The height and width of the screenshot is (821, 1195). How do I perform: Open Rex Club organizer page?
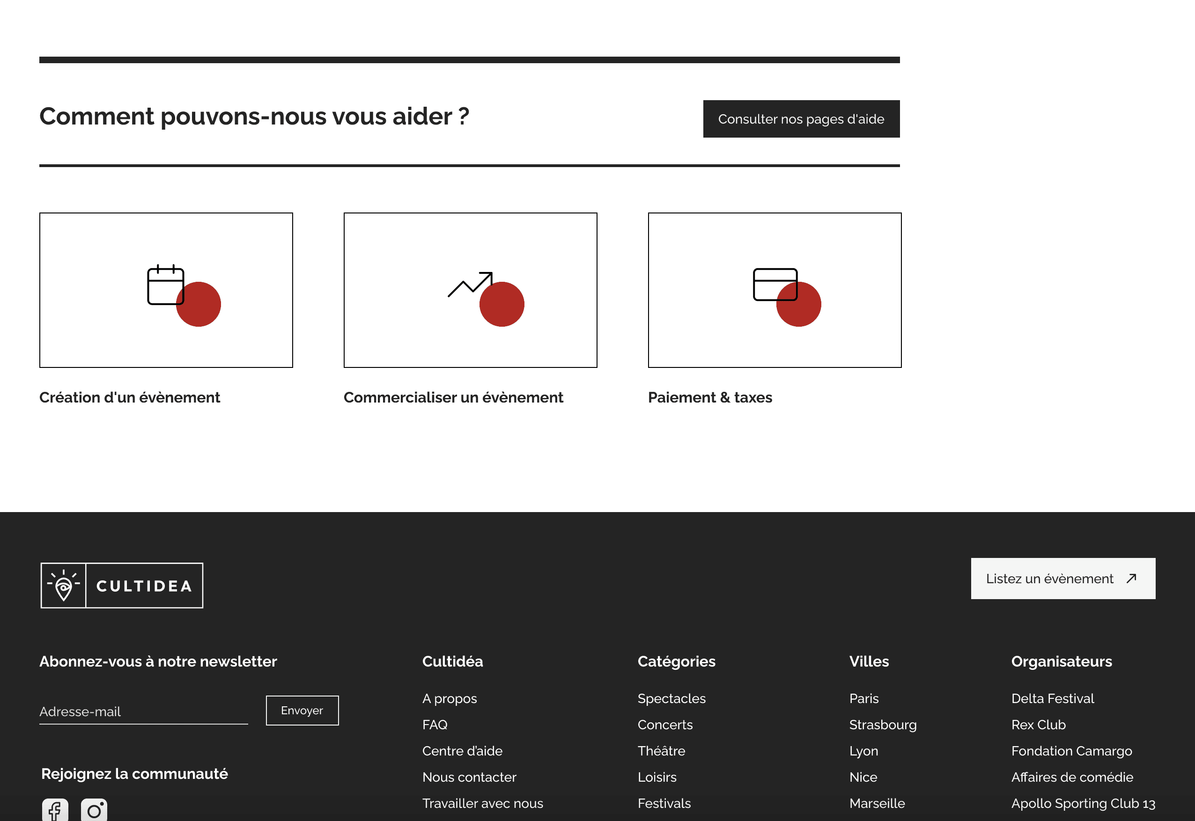[x=1038, y=725]
